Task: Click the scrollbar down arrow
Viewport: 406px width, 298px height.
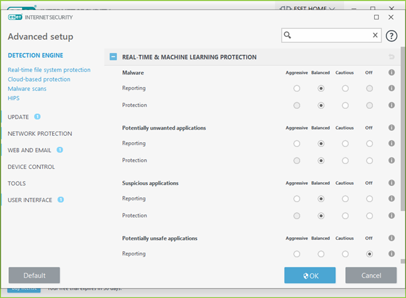Action: point(403,262)
